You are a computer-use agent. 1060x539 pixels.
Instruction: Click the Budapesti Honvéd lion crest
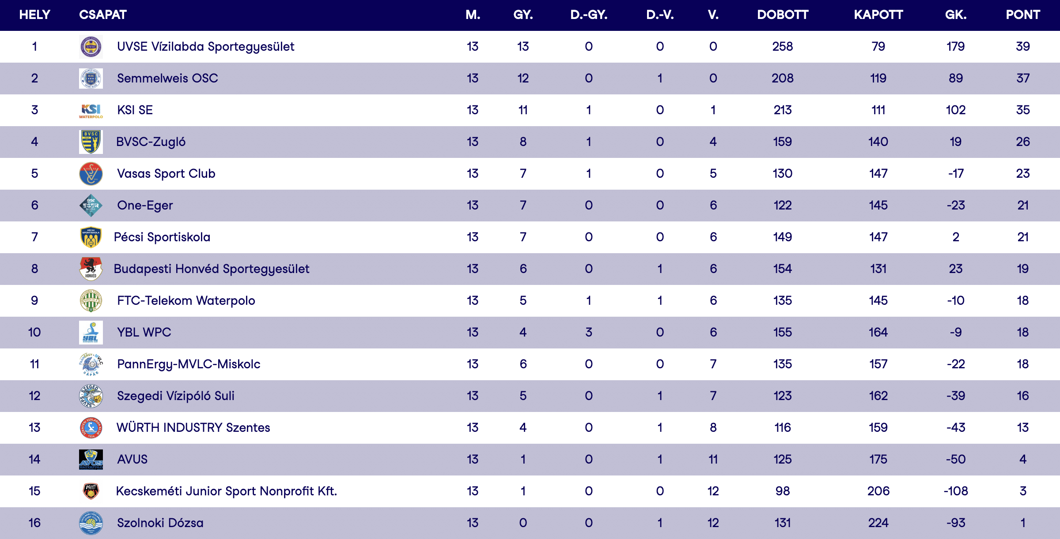click(91, 269)
